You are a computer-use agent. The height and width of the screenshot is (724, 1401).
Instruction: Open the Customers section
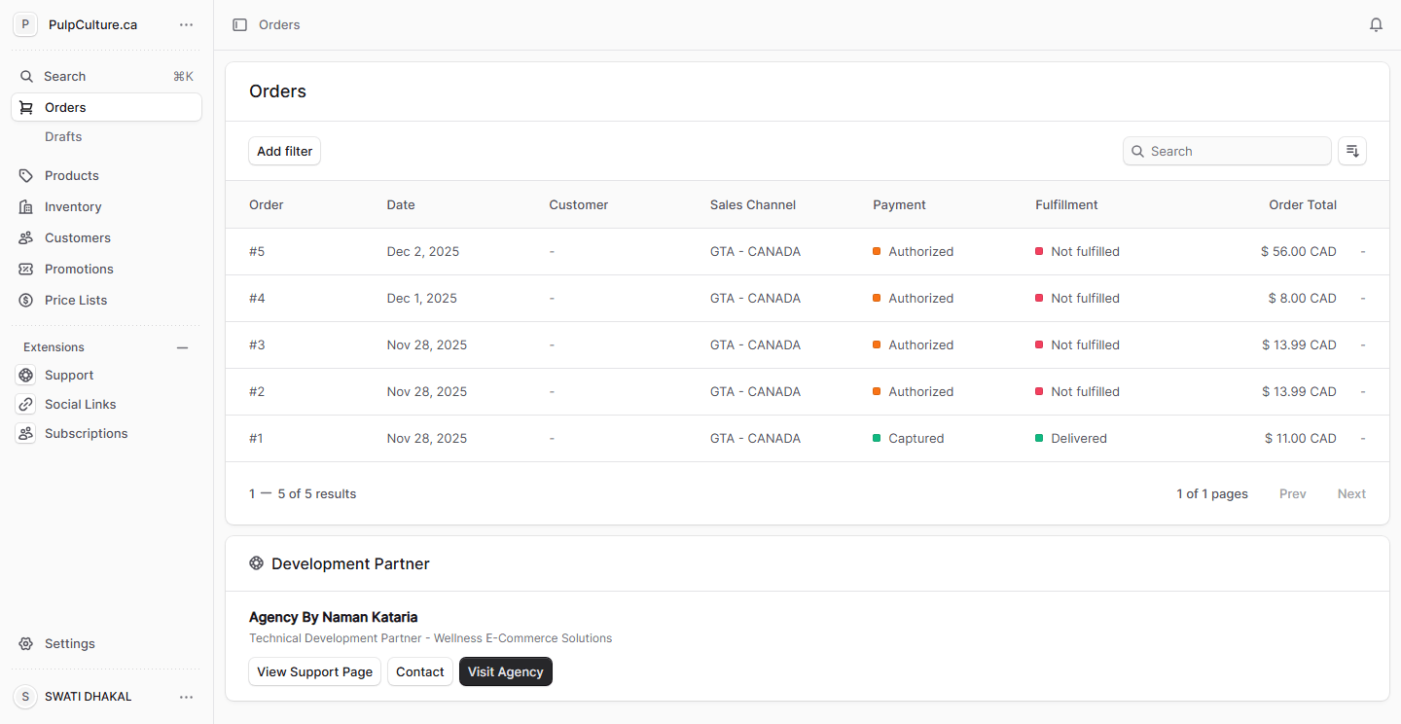pos(76,237)
